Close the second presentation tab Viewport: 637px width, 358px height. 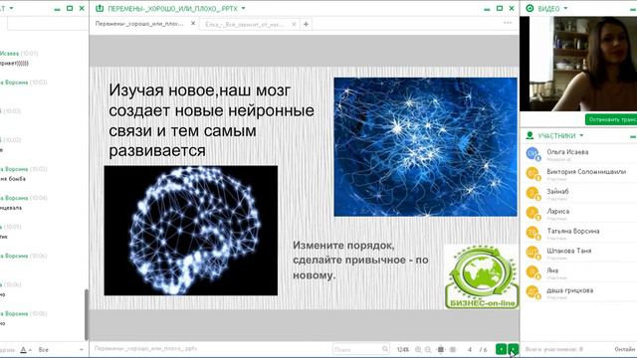pos(294,24)
